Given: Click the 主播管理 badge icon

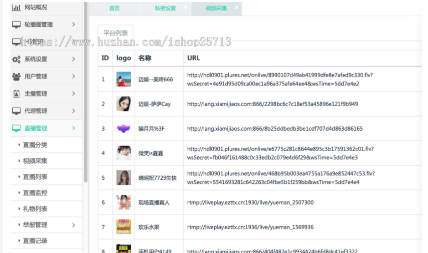Looking at the screenshot, I should (16, 94).
